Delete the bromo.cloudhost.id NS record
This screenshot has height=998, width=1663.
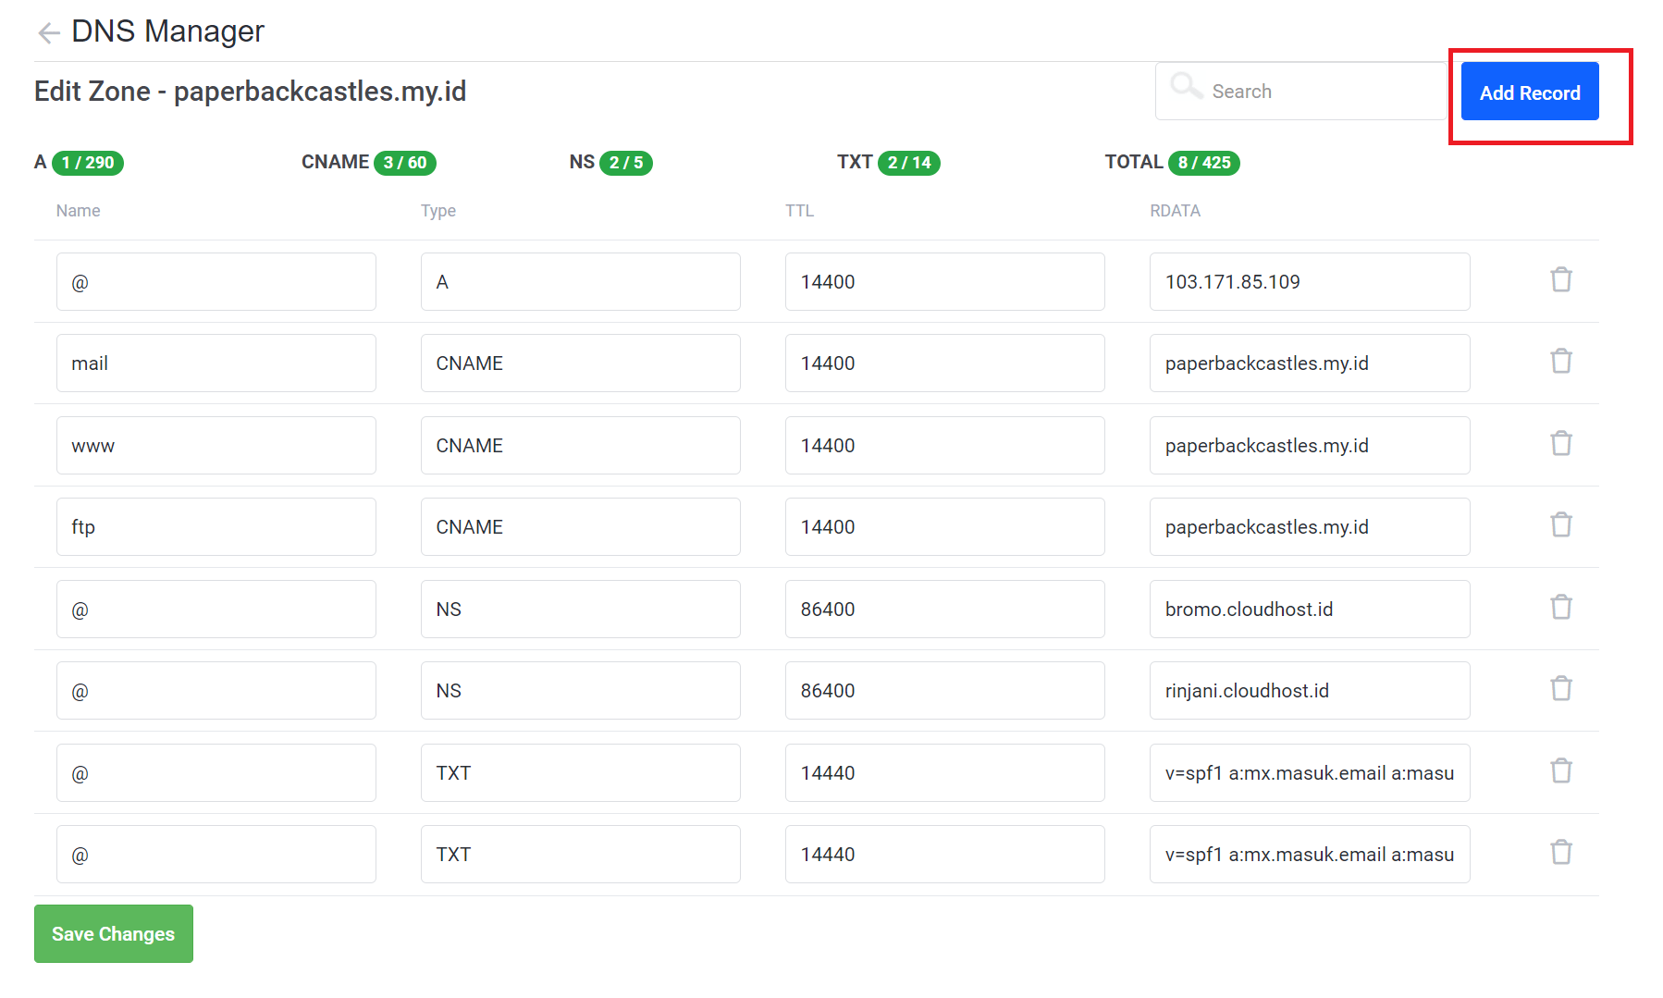1561,608
